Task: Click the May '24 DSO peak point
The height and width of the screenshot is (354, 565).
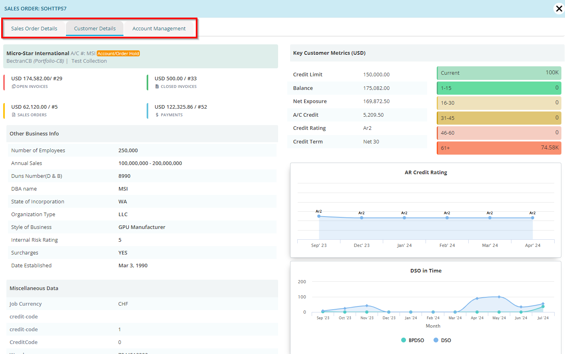Action: 499,297
